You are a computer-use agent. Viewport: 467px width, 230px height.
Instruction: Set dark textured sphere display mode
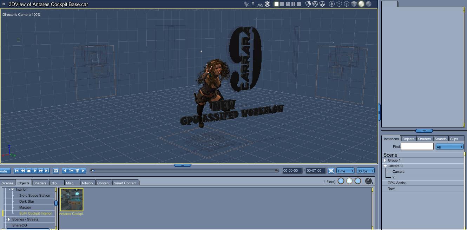click(x=369, y=4)
